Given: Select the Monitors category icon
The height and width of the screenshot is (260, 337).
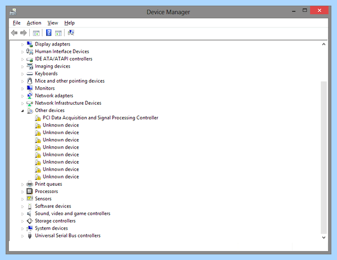Looking at the screenshot, I should [x=30, y=88].
